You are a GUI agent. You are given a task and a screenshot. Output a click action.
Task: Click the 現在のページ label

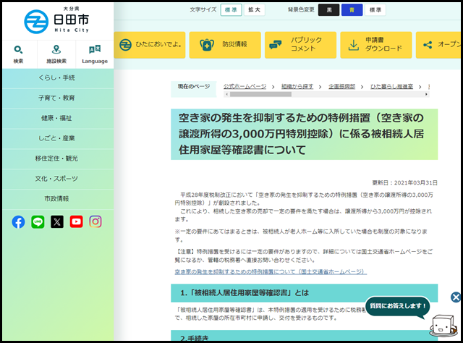click(x=194, y=87)
